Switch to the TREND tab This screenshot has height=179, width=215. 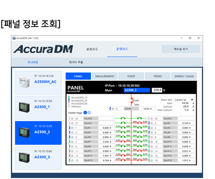click(157, 76)
